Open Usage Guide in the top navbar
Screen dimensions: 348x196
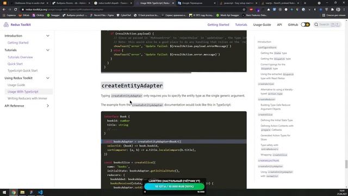pos(262,24)
